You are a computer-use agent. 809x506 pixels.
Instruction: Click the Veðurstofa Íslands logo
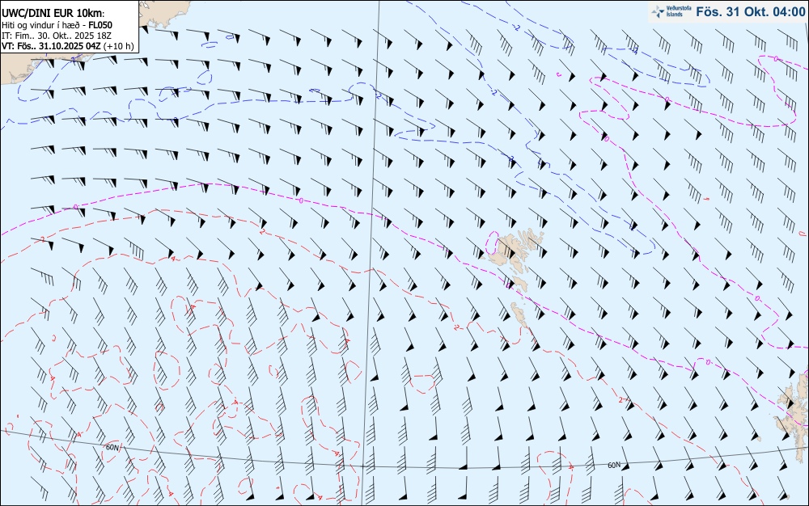coord(671,11)
